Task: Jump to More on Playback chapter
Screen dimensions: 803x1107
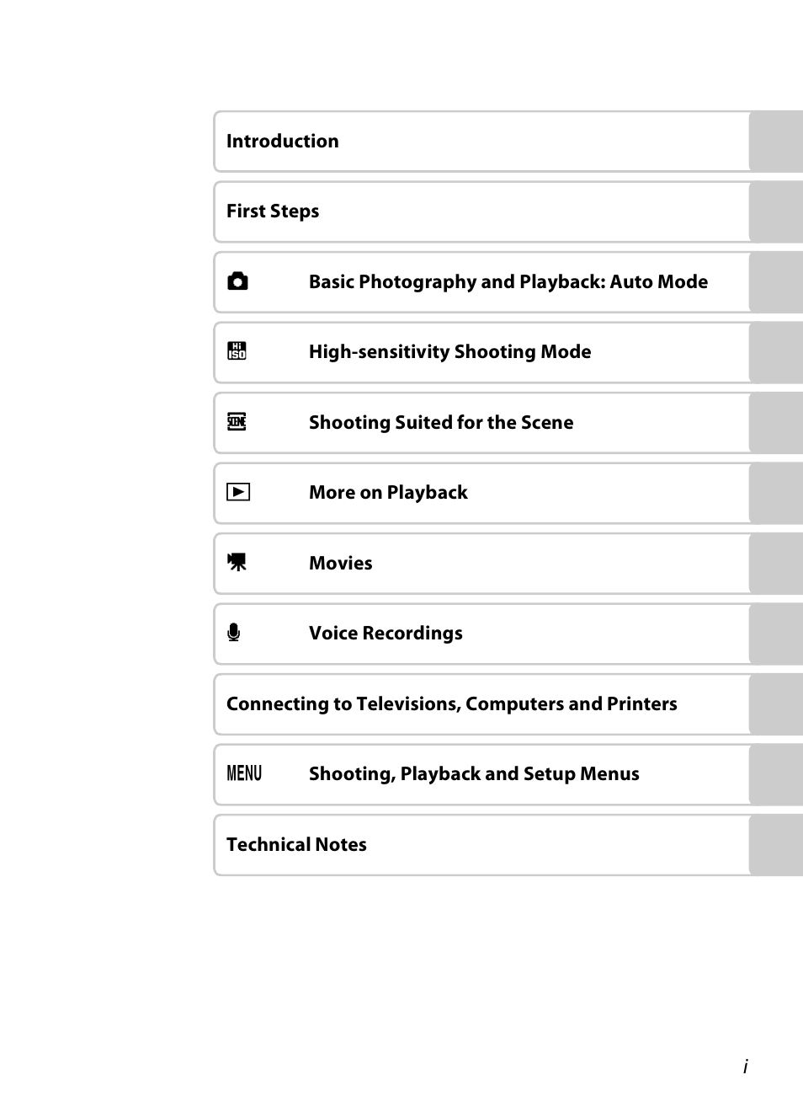Action: (x=388, y=493)
